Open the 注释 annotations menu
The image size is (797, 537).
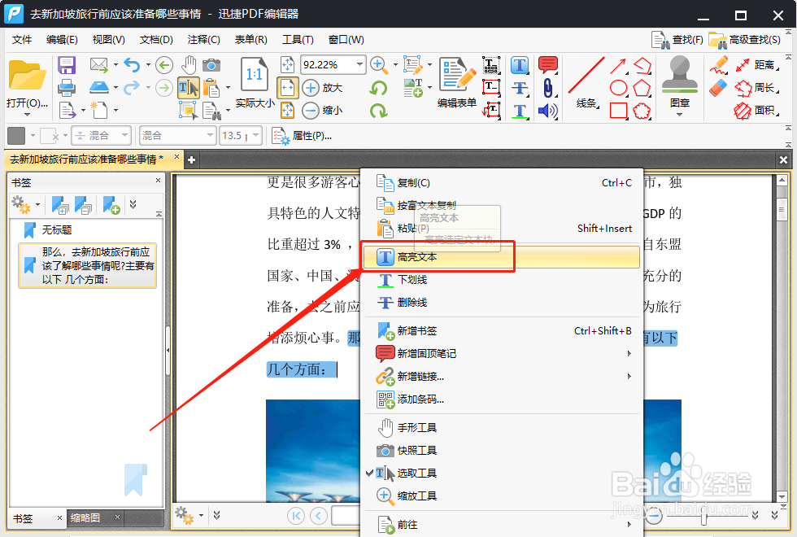click(201, 39)
